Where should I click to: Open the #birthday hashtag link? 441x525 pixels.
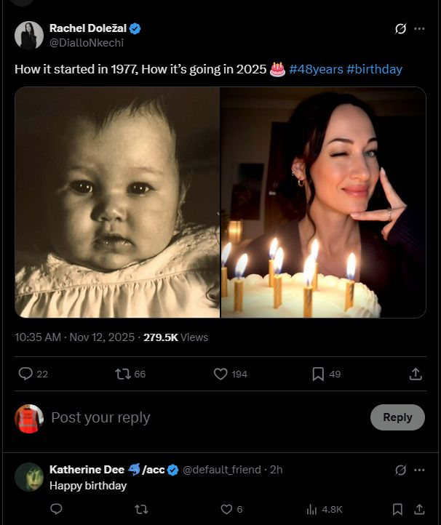click(374, 69)
